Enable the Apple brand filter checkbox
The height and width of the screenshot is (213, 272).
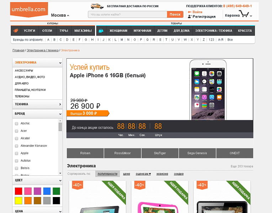(16, 153)
